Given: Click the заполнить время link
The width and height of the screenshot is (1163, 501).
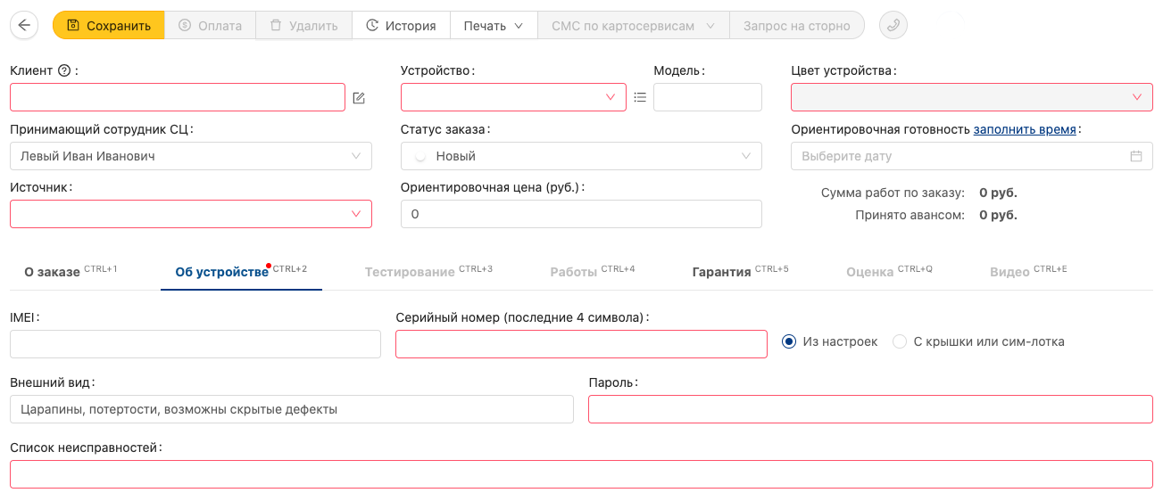Looking at the screenshot, I should pos(1025,129).
